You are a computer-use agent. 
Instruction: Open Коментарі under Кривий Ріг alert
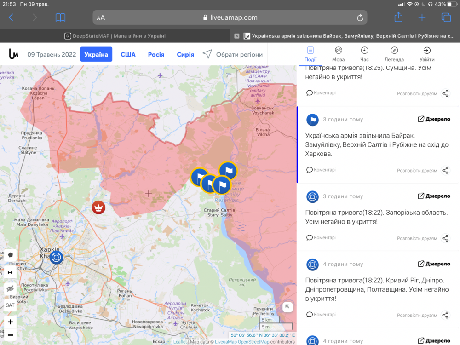point(321,315)
